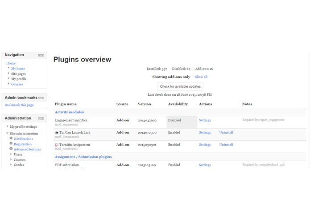The width and height of the screenshot is (310, 220).
Task: Open the Activity modules category link
Action: 70,112
